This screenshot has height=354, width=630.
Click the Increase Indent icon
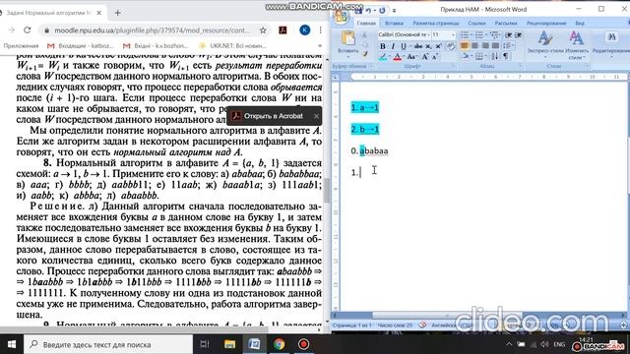coord(519,35)
